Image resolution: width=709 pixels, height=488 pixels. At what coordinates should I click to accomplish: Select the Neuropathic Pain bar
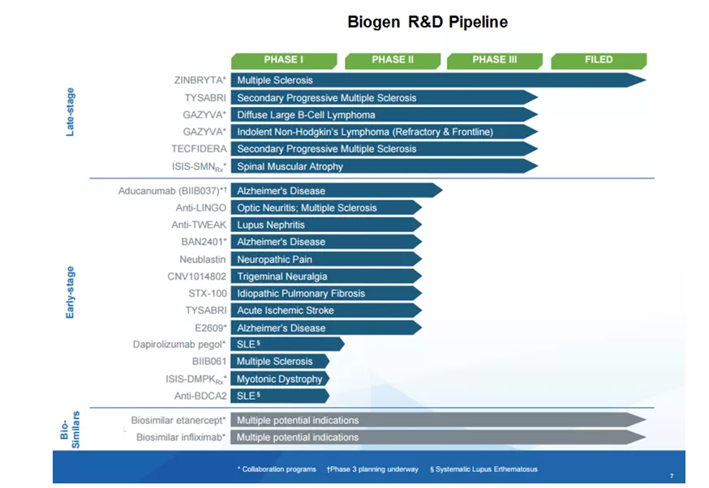326,259
